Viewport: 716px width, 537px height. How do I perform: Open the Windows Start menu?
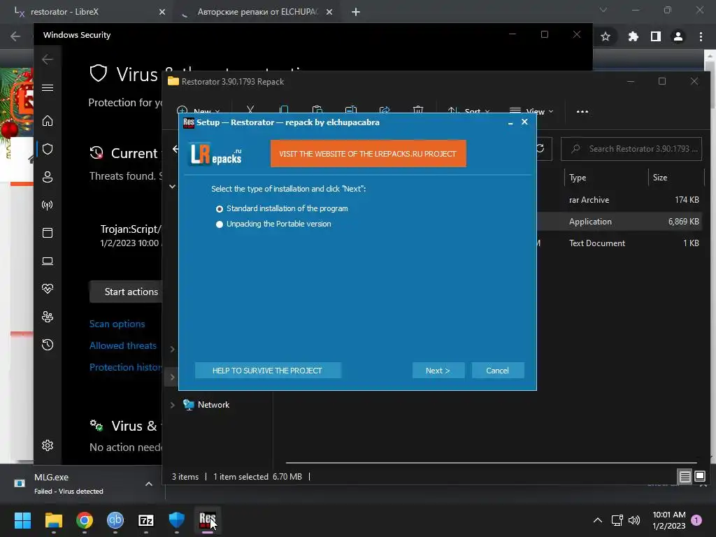(x=22, y=520)
